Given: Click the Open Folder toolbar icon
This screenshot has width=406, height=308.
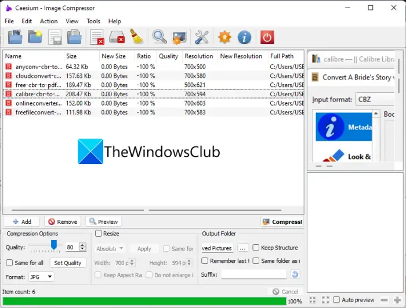Looking at the screenshot, I should (x=35, y=37).
